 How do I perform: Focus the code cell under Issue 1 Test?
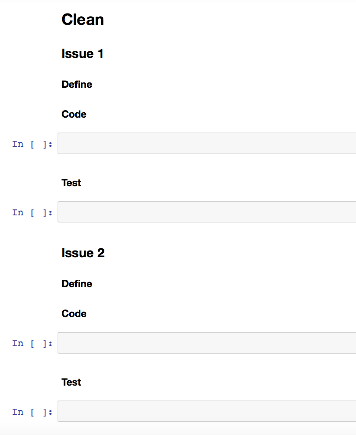[207, 212]
